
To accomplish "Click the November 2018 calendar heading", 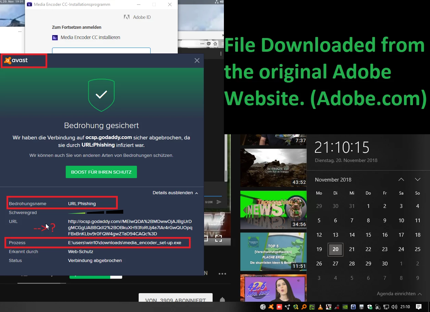I will tap(333, 179).
